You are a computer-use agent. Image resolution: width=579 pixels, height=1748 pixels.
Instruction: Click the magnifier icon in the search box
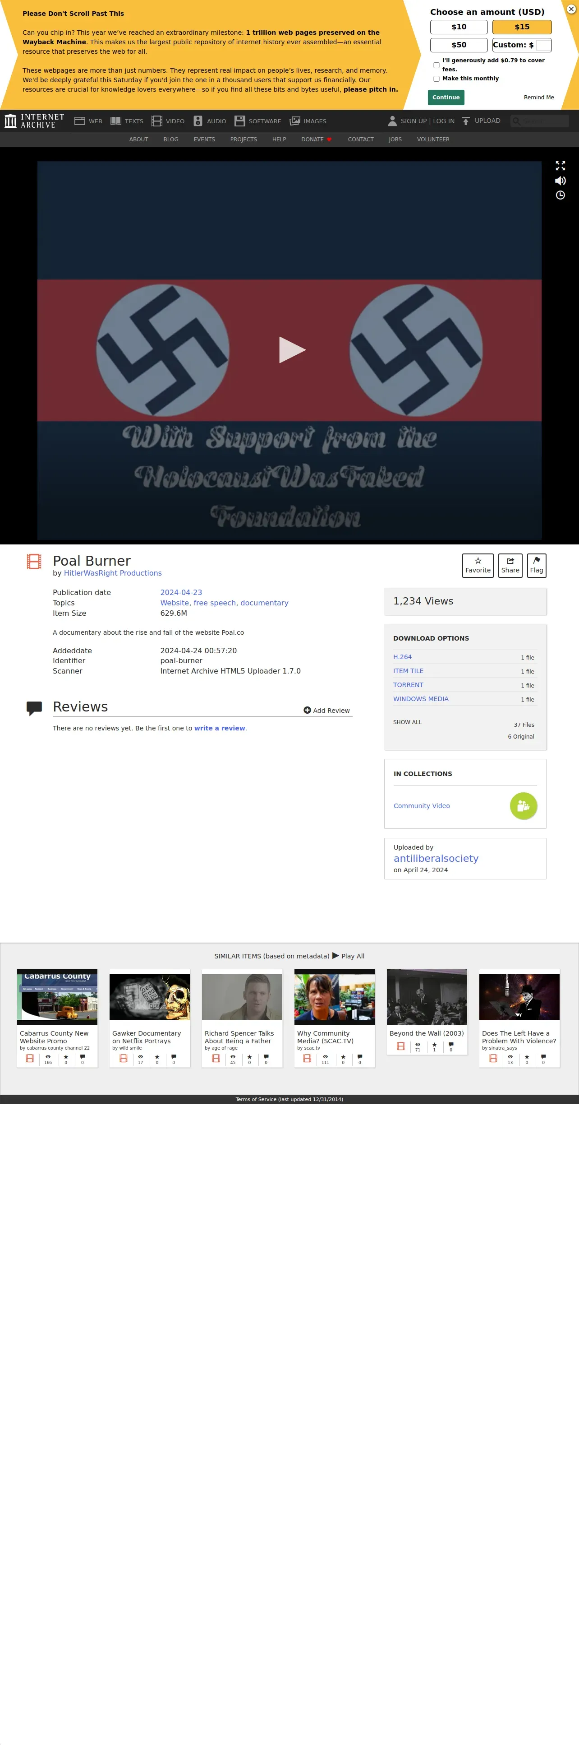(x=517, y=121)
